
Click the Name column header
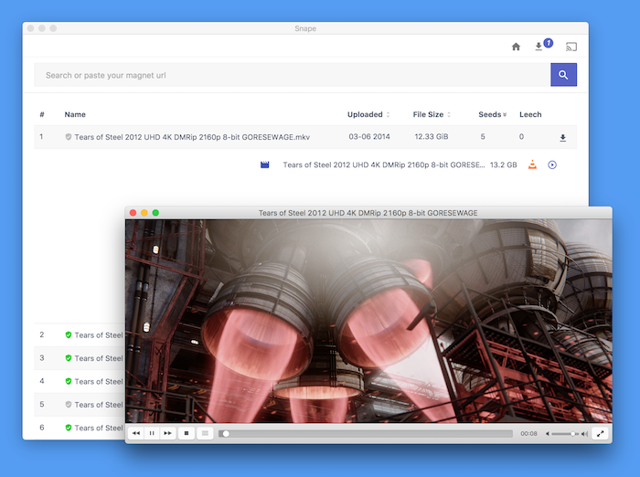tap(75, 114)
